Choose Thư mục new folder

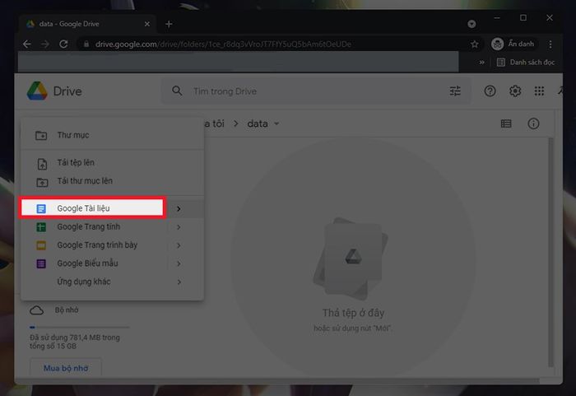(112, 135)
